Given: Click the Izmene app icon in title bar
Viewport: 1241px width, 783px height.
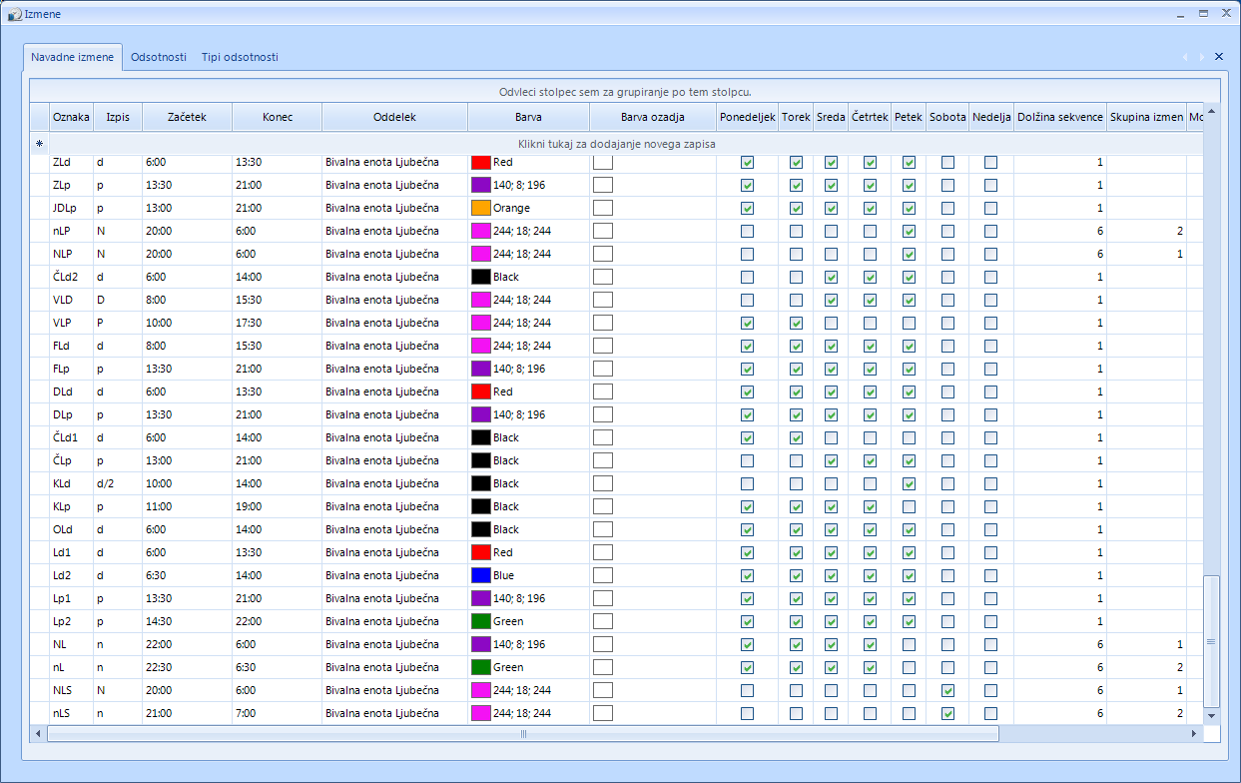Looking at the screenshot, I should [x=14, y=13].
